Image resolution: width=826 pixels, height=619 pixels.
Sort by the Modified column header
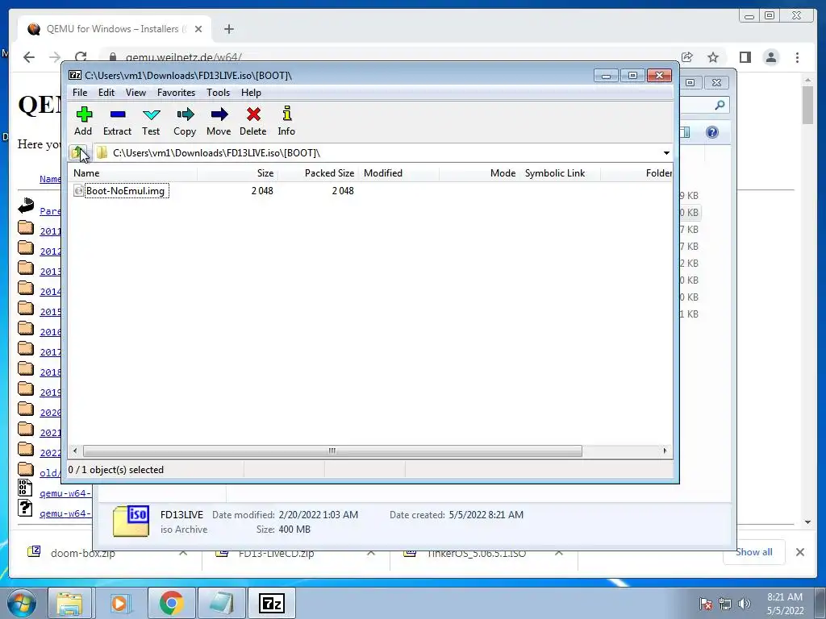pos(398,173)
